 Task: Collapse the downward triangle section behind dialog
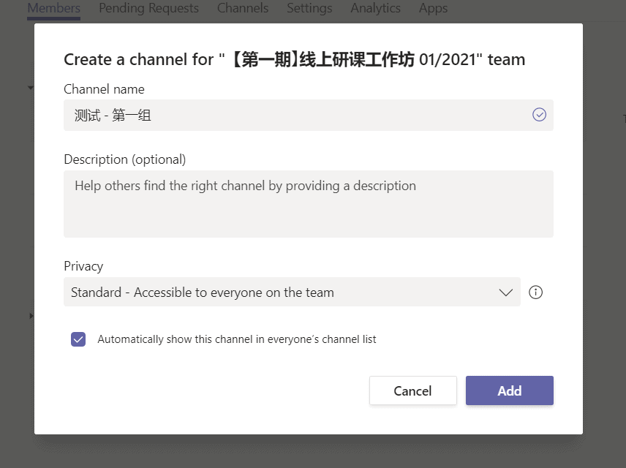click(31, 88)
